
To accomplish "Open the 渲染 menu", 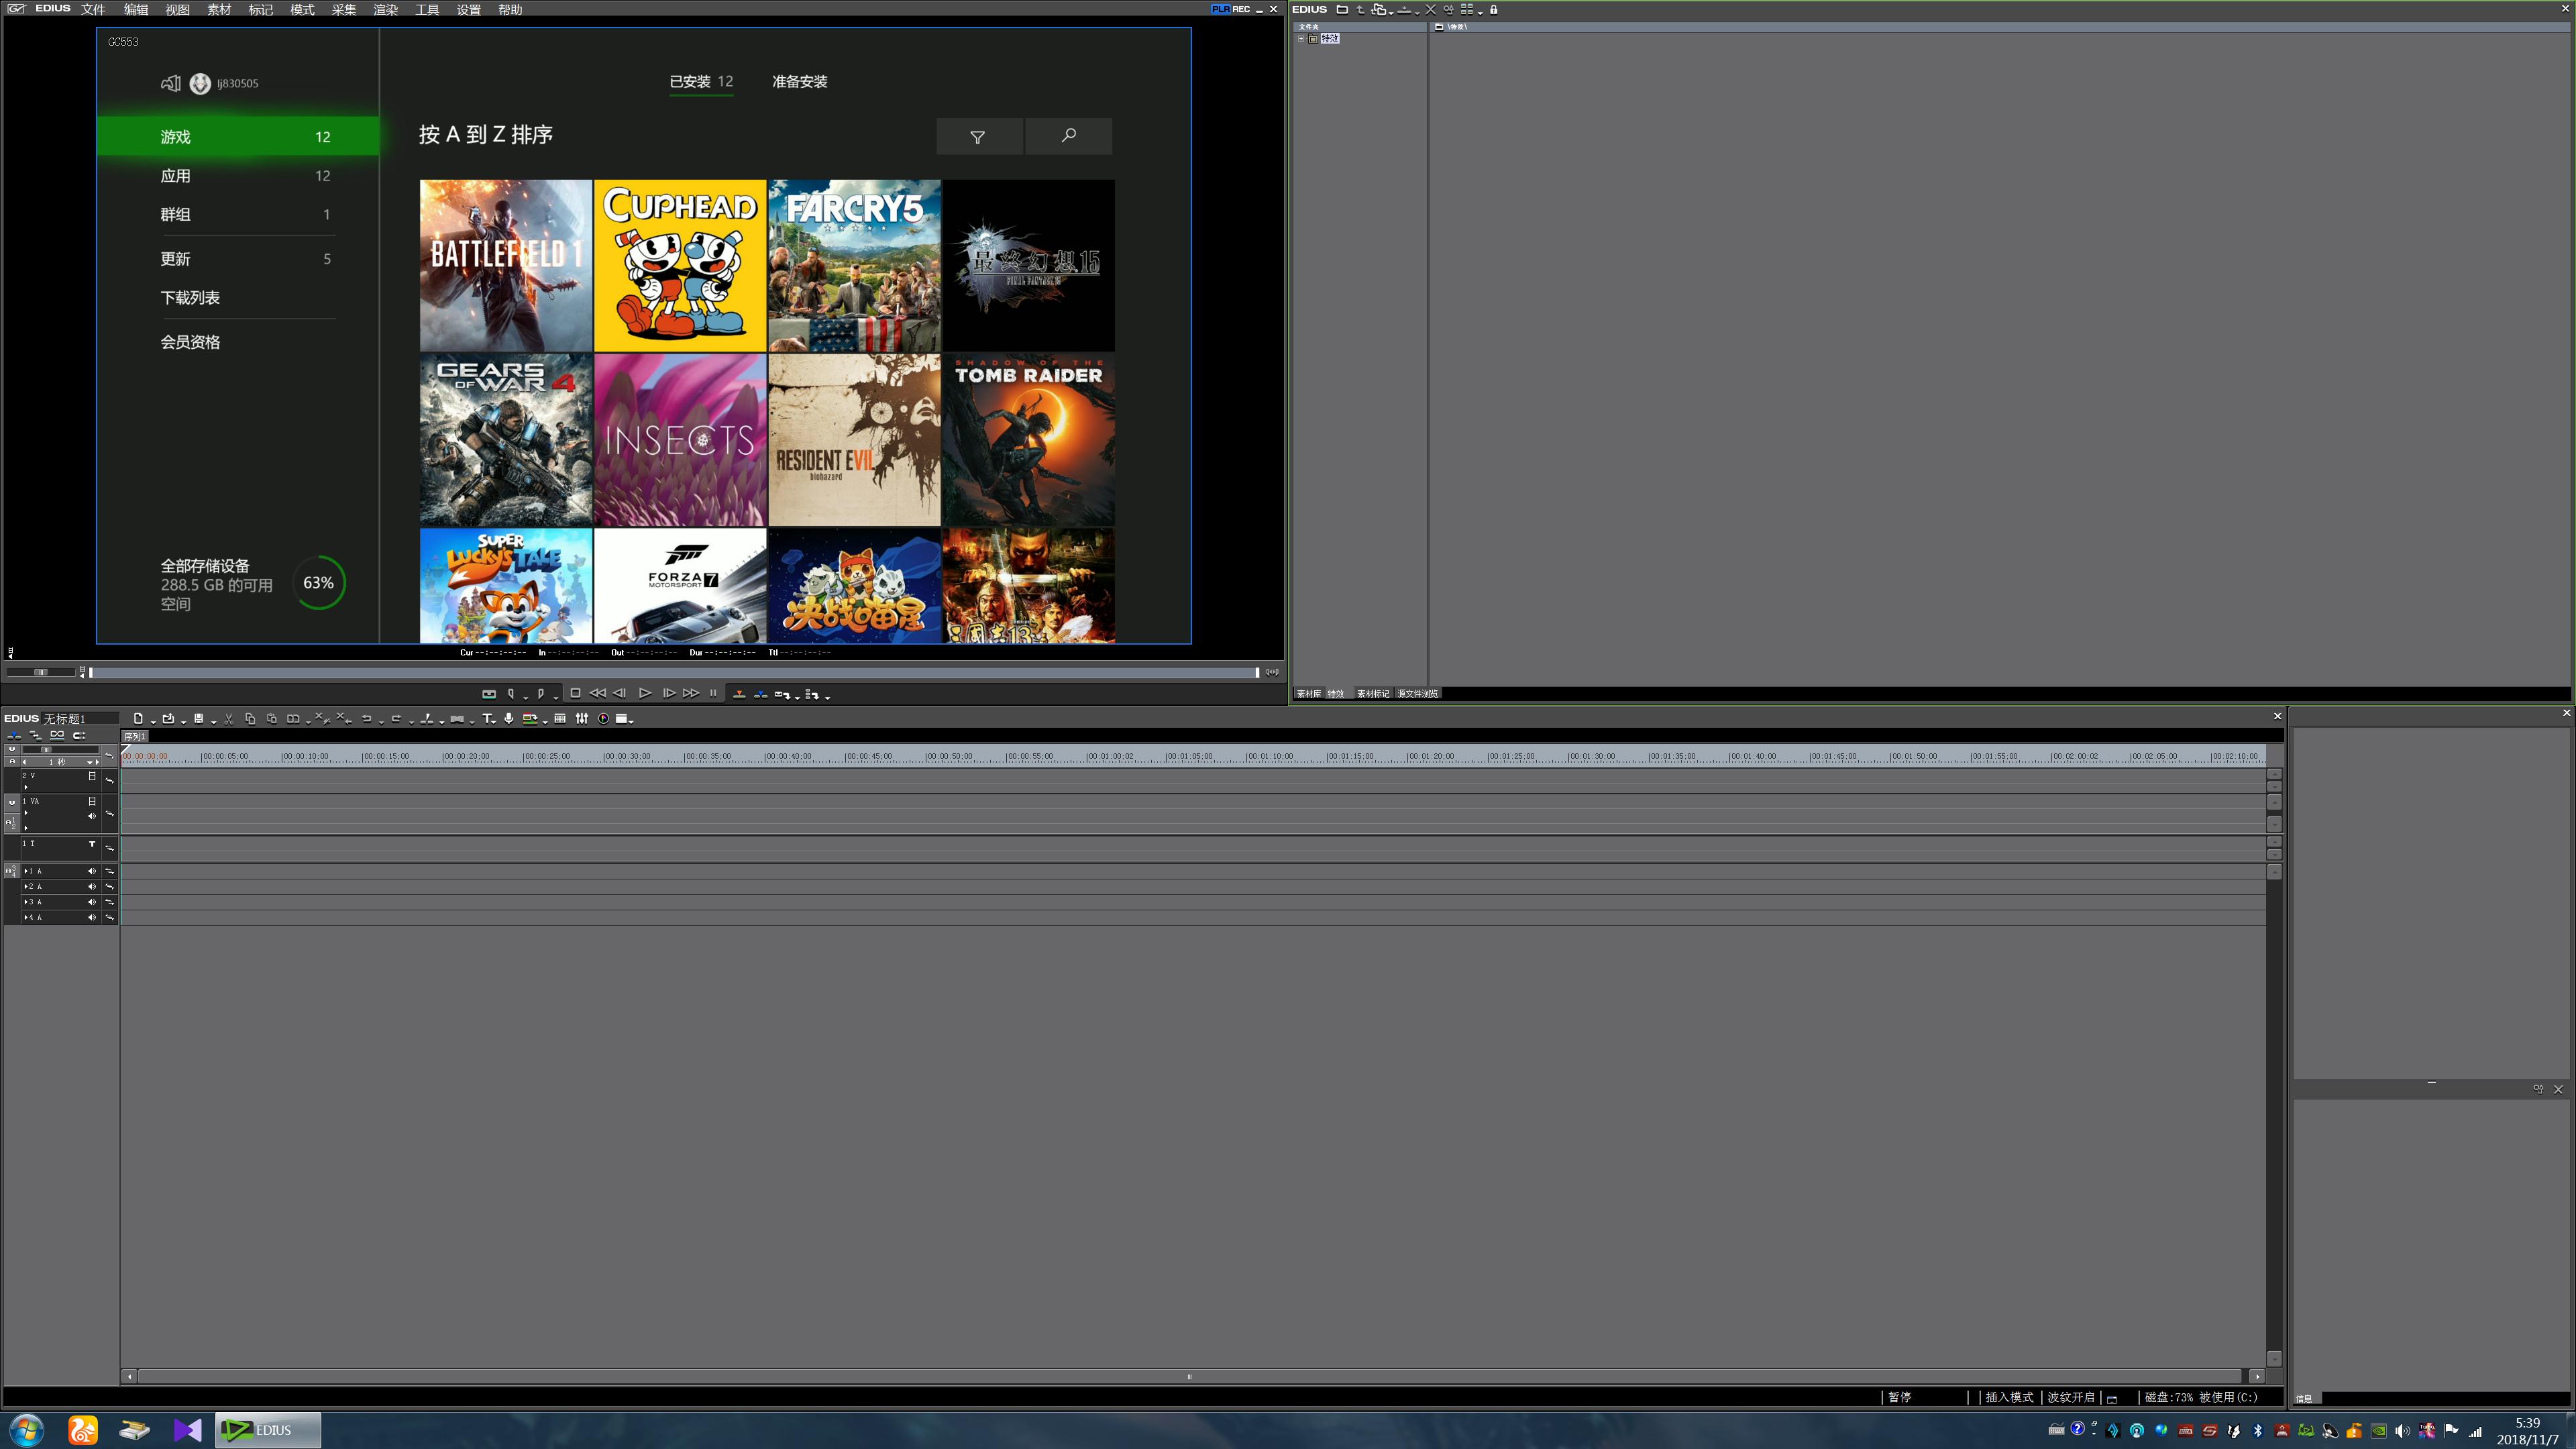I will click(385, 9).
